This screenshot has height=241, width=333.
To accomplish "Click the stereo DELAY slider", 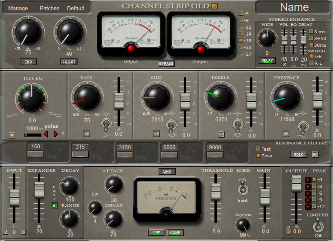I will (x=303, y=40).
